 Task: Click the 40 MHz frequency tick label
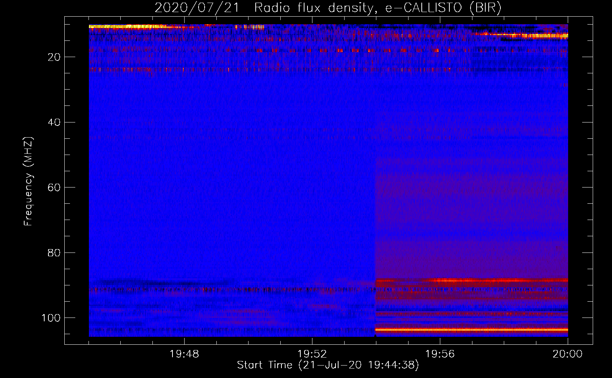54,122
